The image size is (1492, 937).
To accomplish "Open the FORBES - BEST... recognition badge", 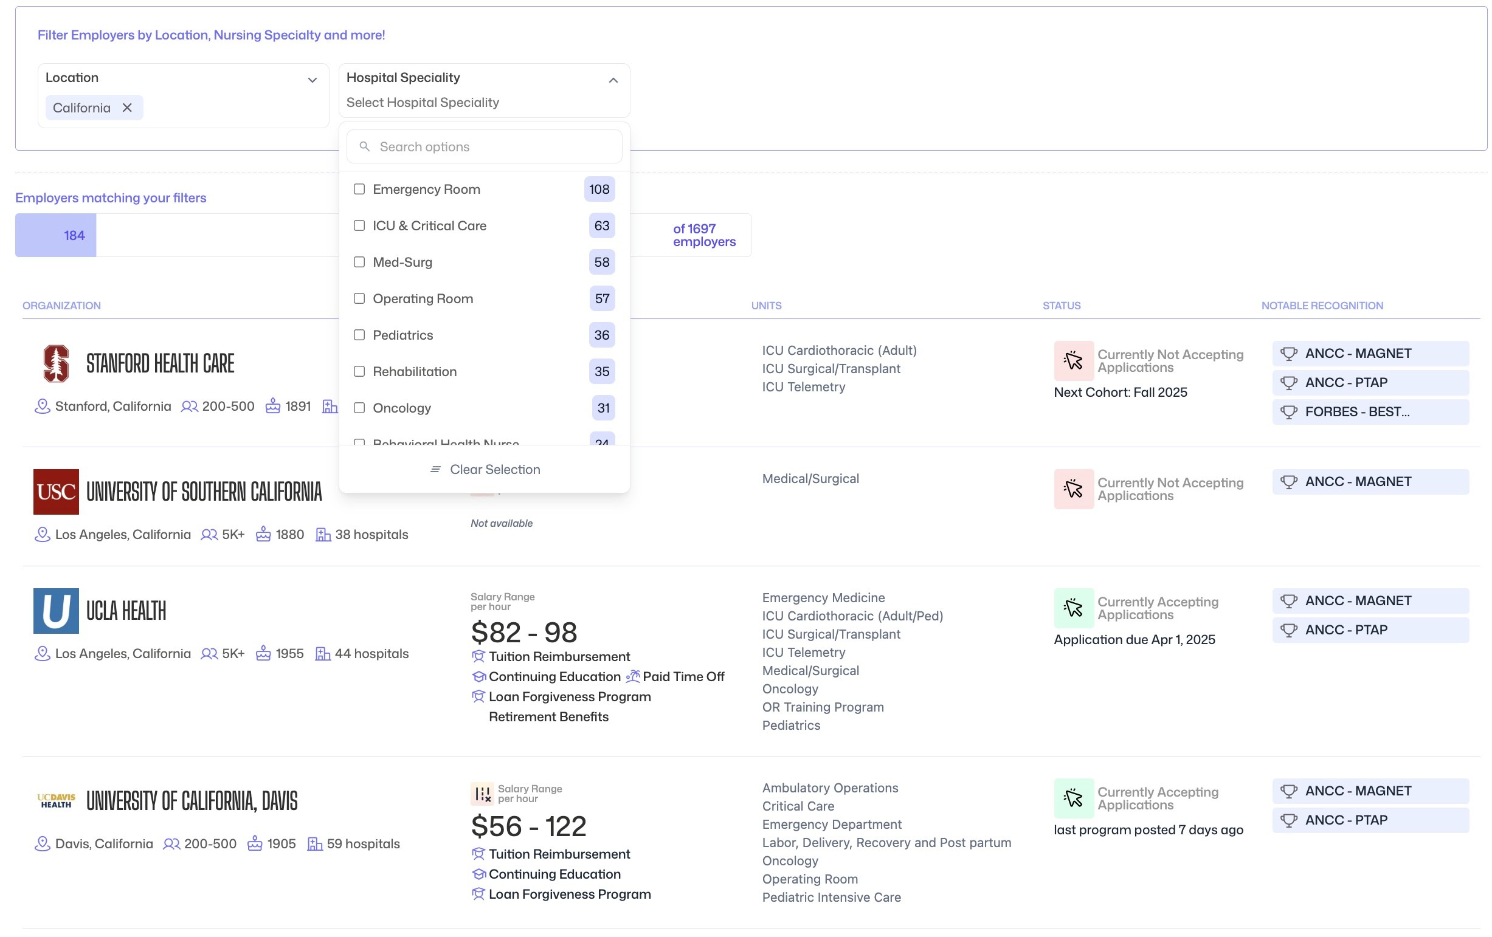I will (x=1370, y=412).
